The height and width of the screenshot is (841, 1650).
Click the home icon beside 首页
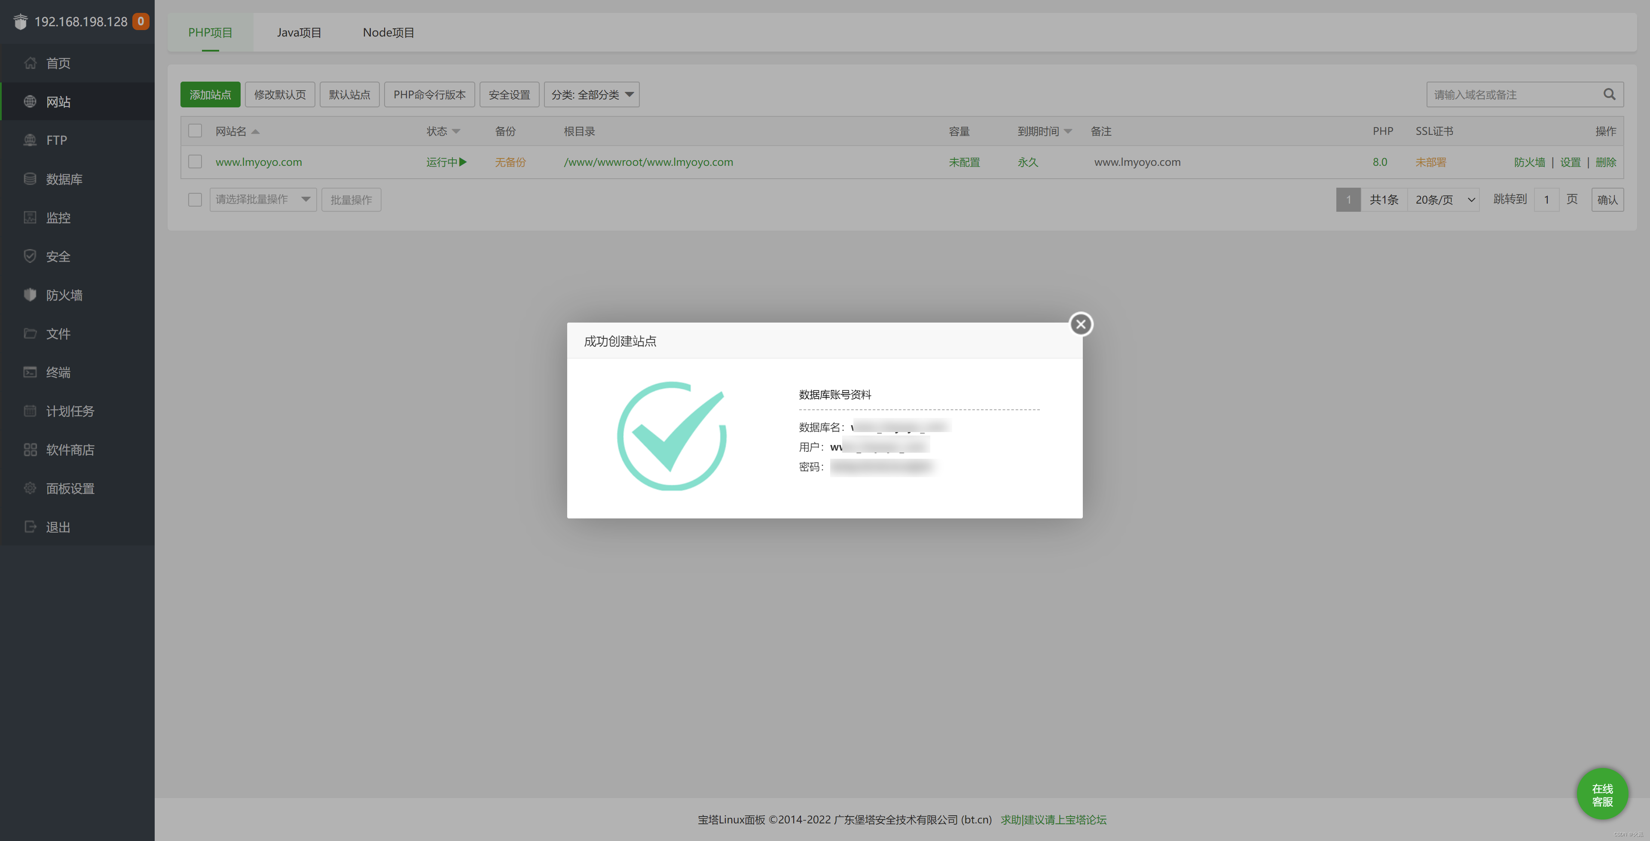click(30, 63)
